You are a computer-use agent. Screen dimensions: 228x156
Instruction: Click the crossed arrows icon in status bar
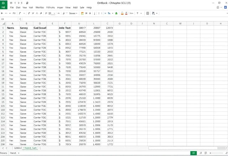point(201,153)
